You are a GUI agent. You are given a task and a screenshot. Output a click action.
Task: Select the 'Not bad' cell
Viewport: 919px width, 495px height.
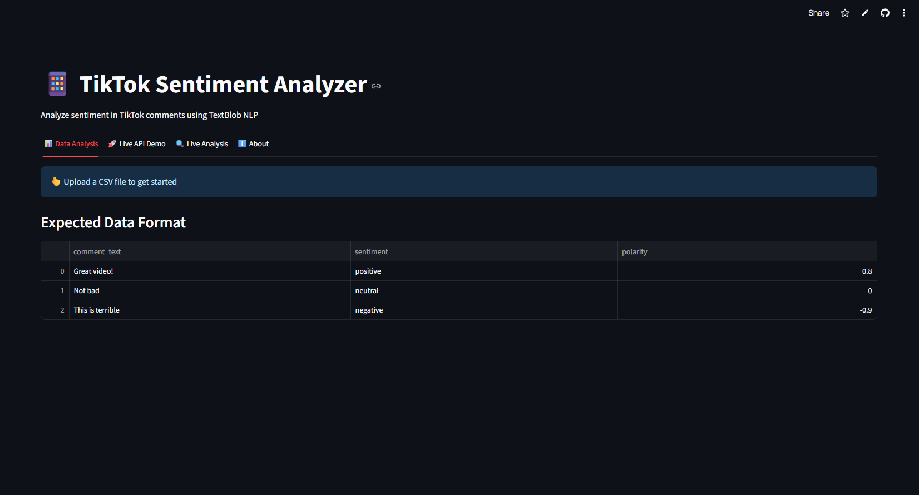(x=210, y=290)
